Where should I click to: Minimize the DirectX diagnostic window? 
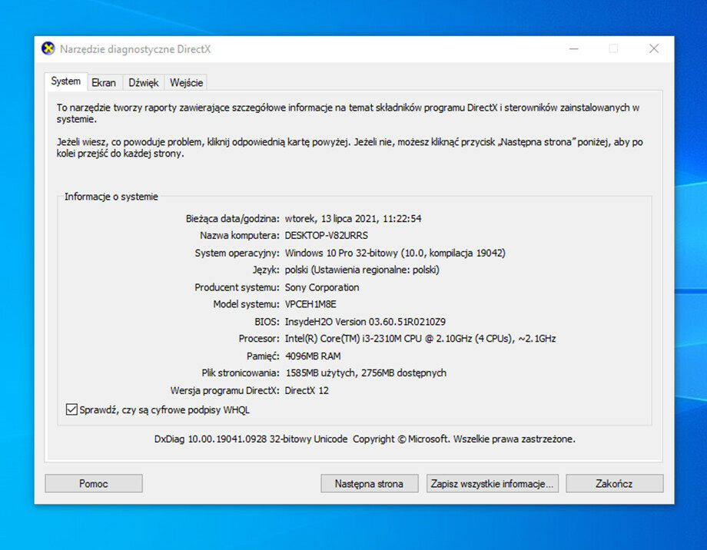573,48
